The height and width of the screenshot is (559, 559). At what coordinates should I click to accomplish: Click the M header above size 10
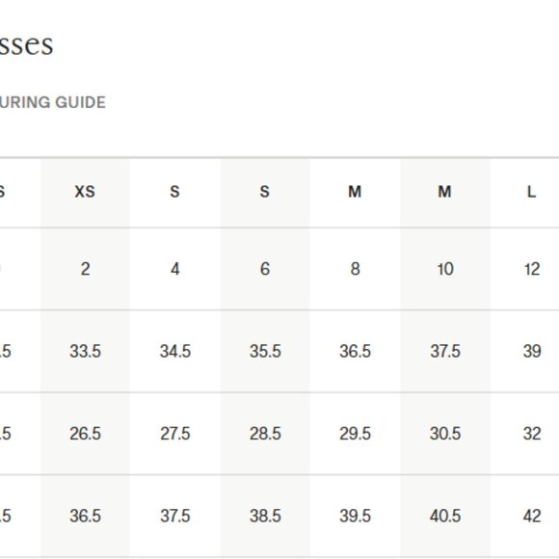pos(444,192)
